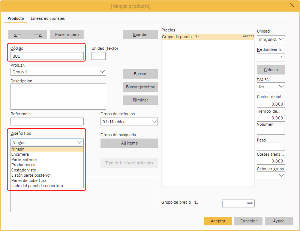Expand the IVA % dropdown
The height and width of the screenshot is (231, 300).
click(x=271, y=86)
